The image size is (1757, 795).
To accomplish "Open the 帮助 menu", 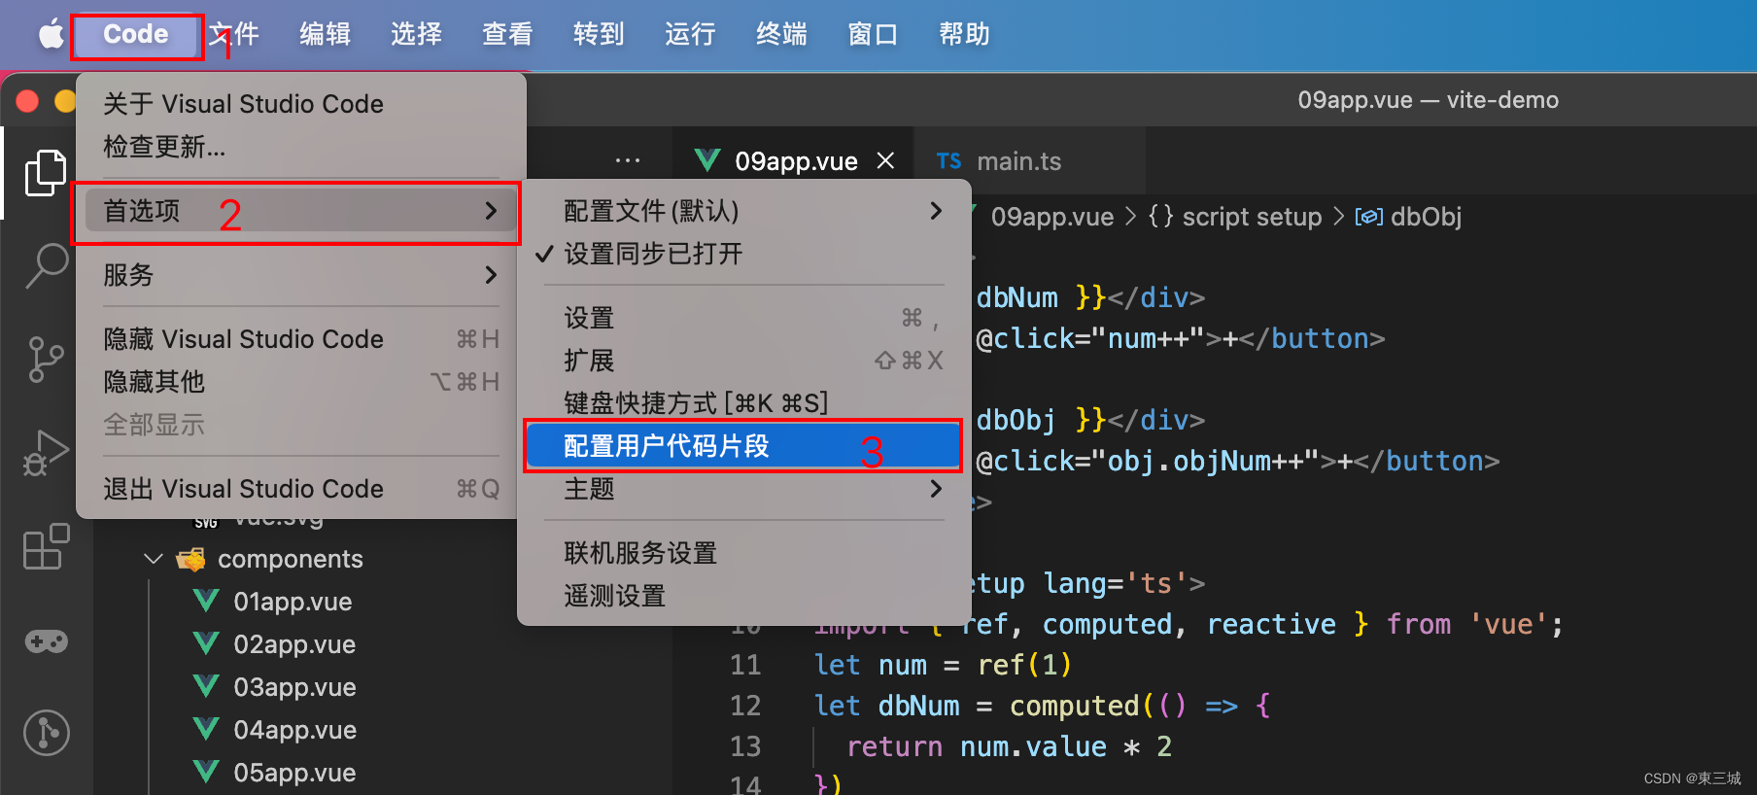I will click(x=964, y=34).
